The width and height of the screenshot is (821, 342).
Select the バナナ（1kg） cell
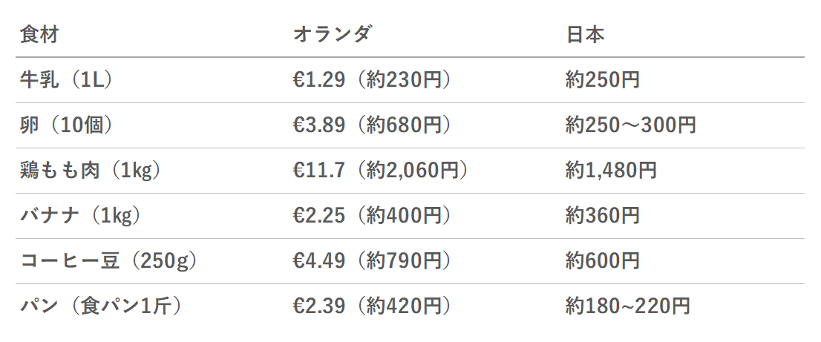coord(80,215)
